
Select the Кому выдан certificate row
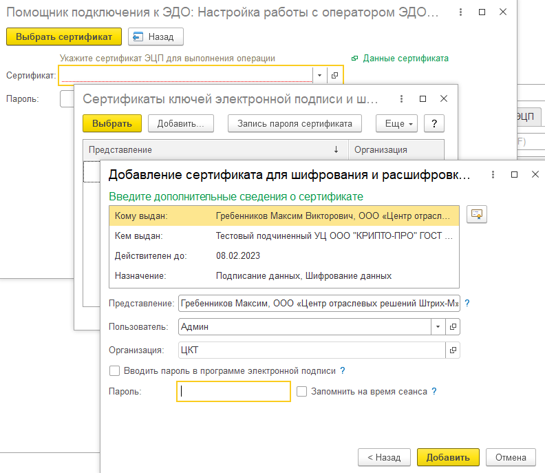tap(284, 216)
